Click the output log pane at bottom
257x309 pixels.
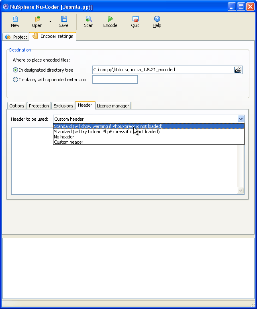point(128,268)
